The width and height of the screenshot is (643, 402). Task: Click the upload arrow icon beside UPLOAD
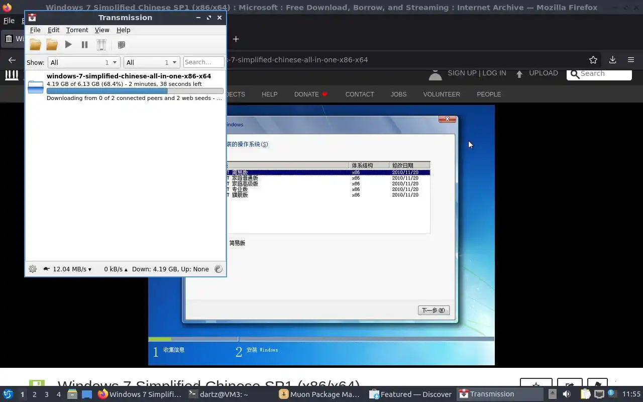[x=519, y=74]
